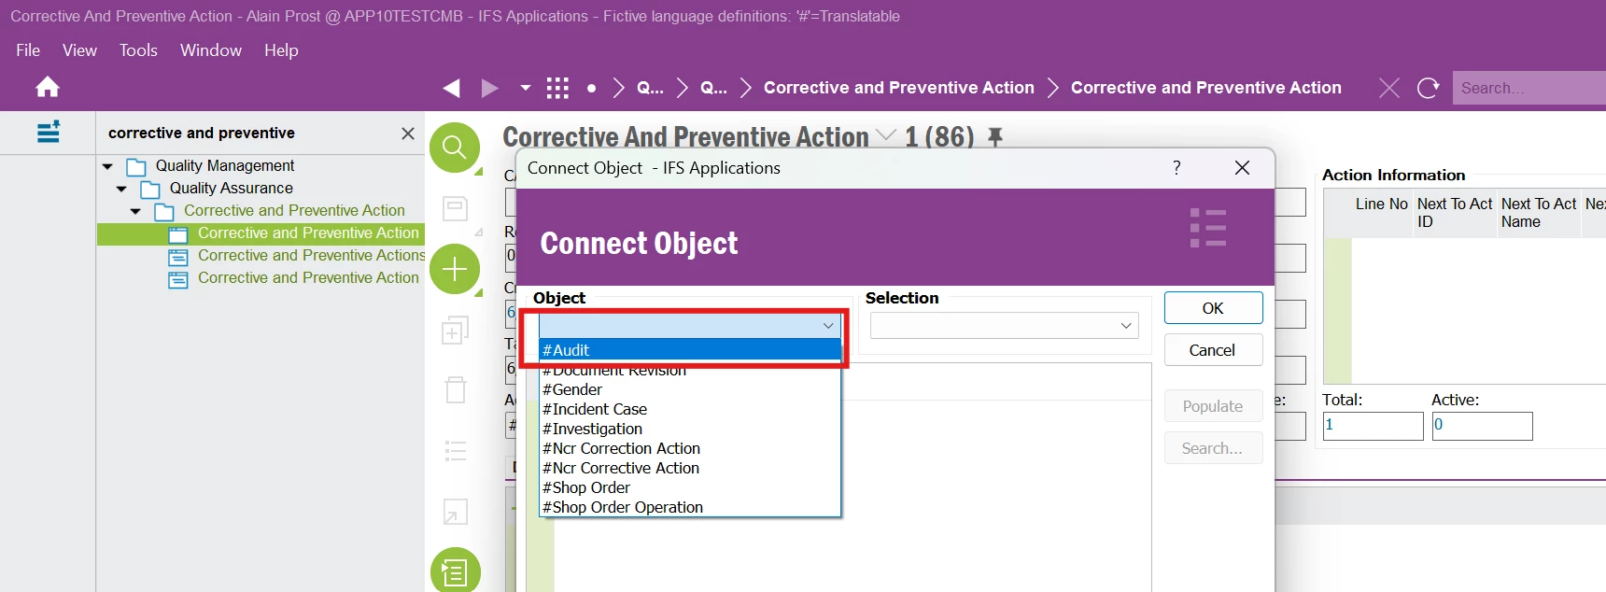Close the Connect Object dialog
The width and height of the screenshot is (1606, 592).
click(x=1242, y=168)
